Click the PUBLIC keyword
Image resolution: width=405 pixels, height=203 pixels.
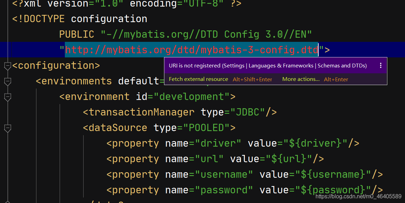pyautogui.click(x=77, y=35)
